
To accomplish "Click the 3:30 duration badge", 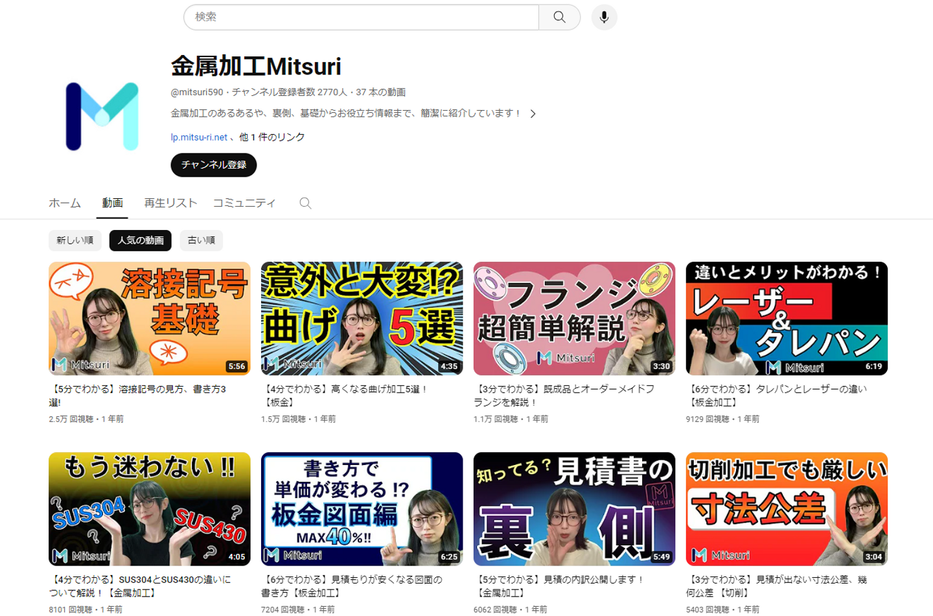I will coord(662,367).
